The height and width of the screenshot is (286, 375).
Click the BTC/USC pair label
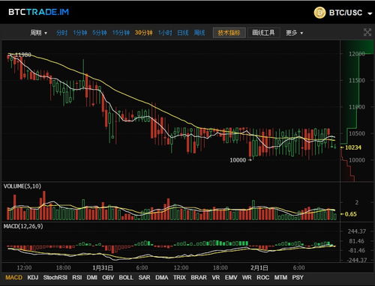pyautogui.click(x=346, y=13)
